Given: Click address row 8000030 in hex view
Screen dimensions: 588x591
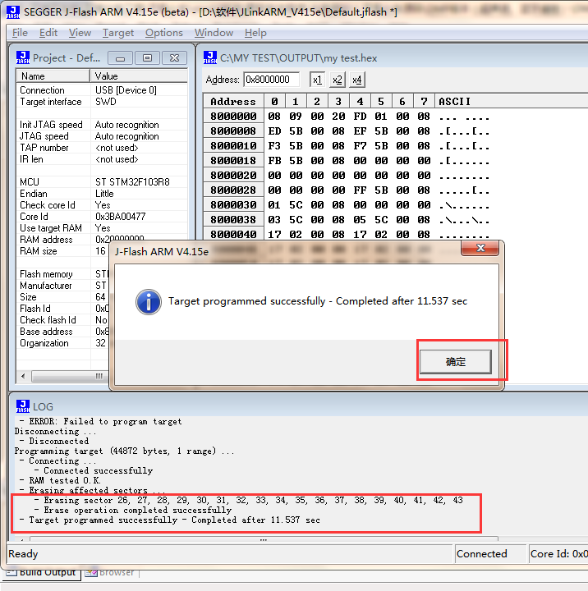Looking at the screenshot, I should [x=233, y=204].
